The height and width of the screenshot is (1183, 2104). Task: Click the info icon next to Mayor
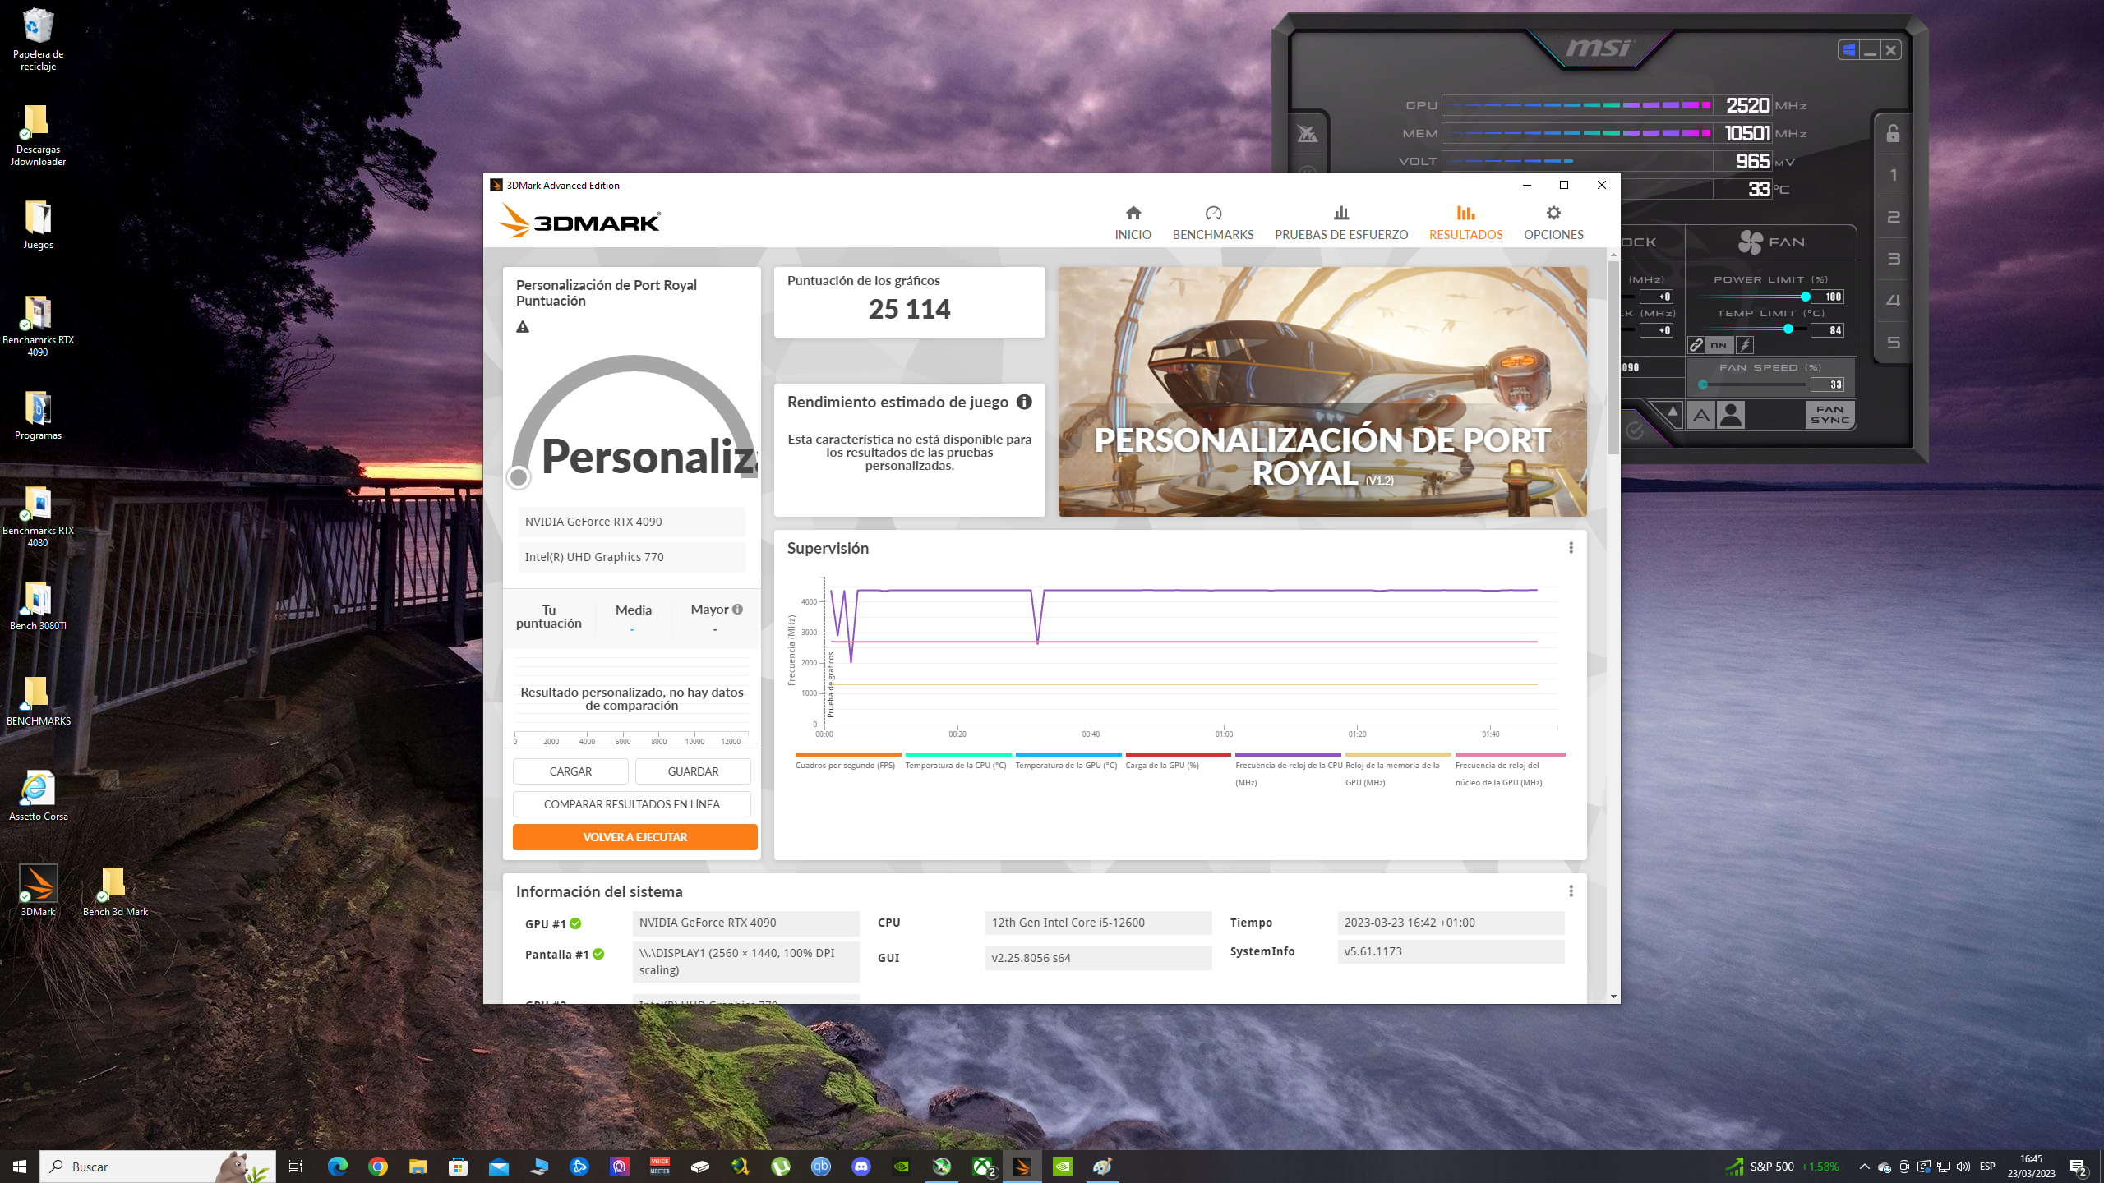click(x=737, y=610)
